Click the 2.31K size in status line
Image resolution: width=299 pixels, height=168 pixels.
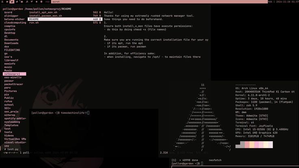[164, 153]
